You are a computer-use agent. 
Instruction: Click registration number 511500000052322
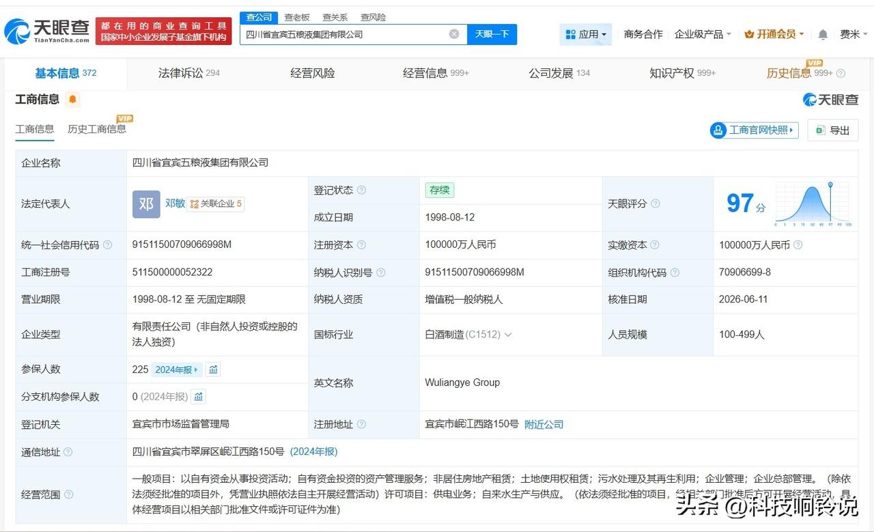click(x=173, y=272)
